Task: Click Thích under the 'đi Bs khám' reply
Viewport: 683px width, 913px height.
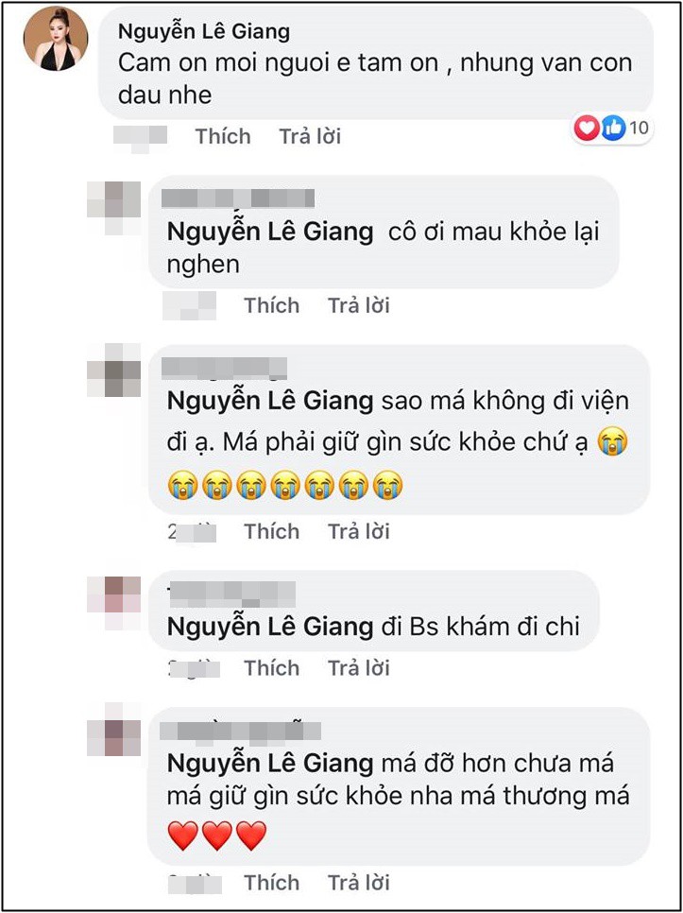Action: pyautogui.click(x=271, y=667)
